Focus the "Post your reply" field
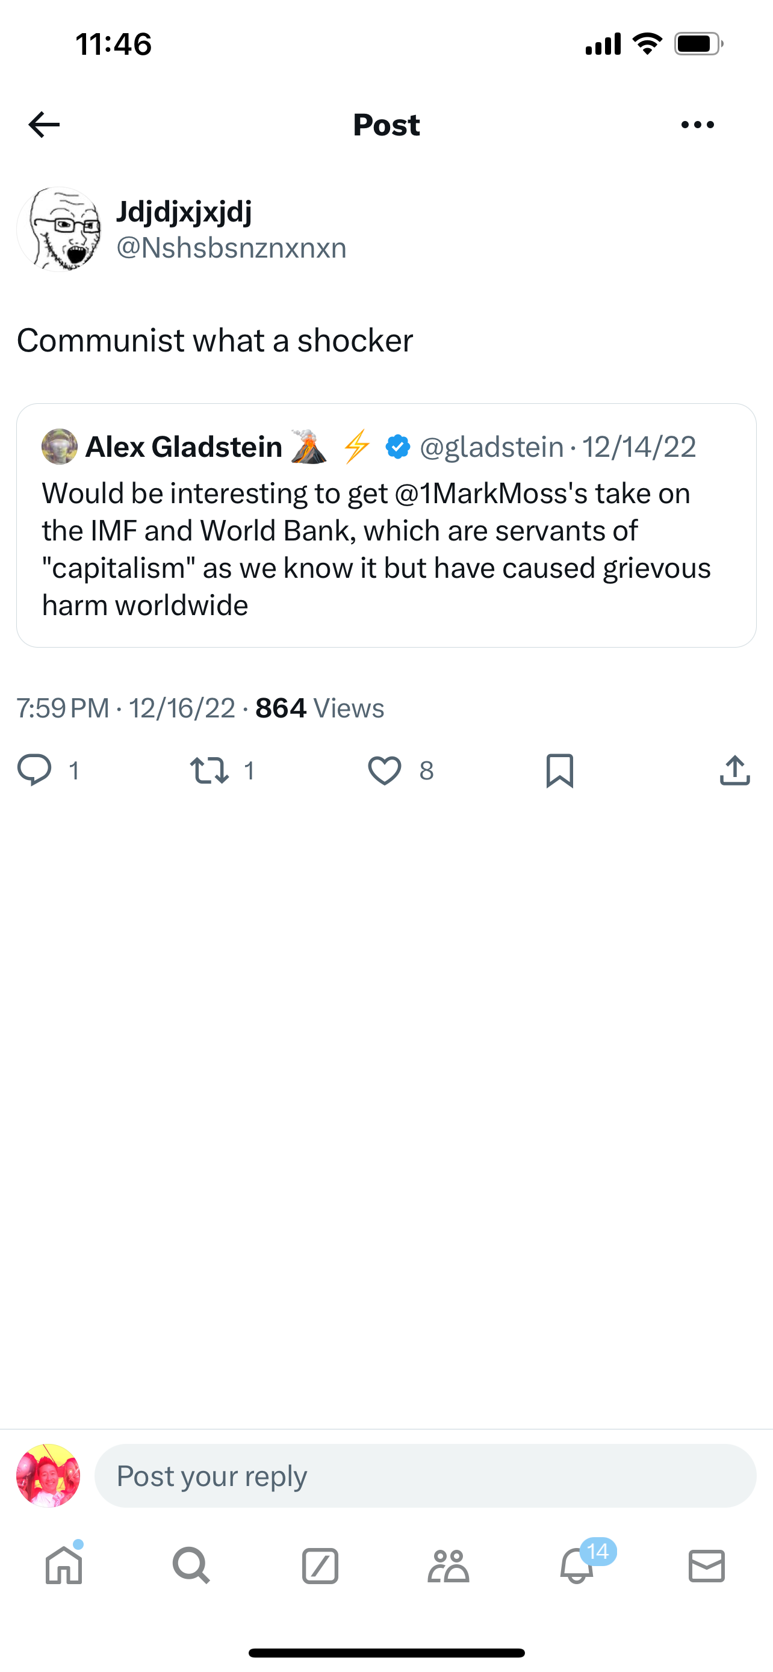Viewport: 773px width, 1672px height. [x=425, y=1475]
